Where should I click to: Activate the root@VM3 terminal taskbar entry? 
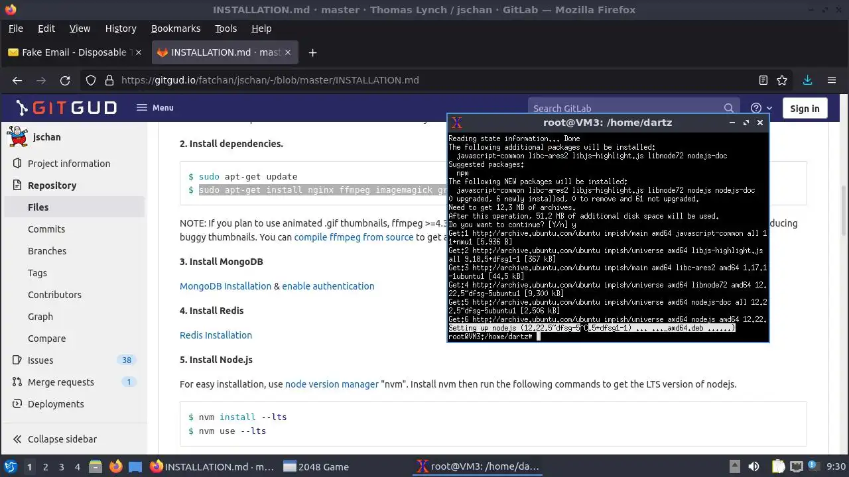click(x=478, y=466)
